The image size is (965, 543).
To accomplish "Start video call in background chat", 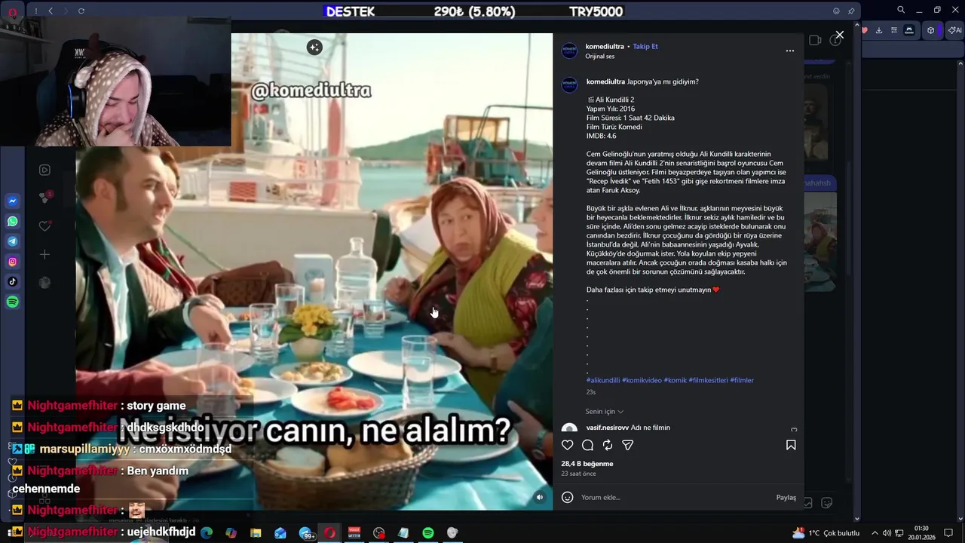I will tap(815, 40).
